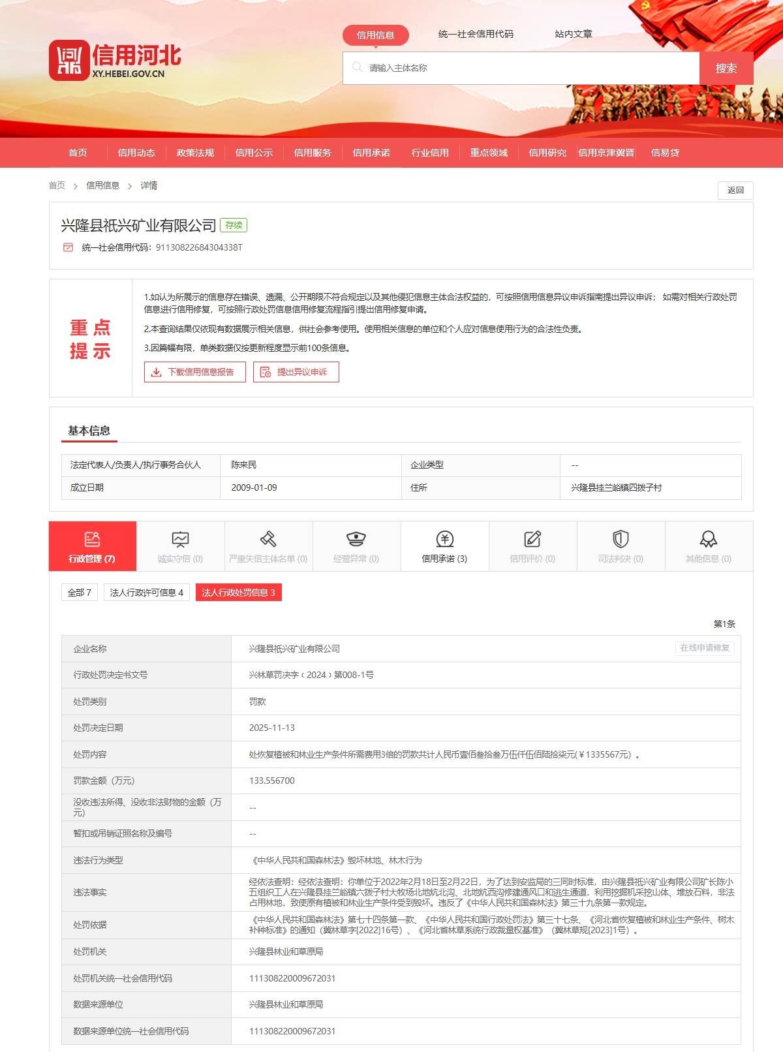
Task: Open 政策法规 in the navigation bar
Action: tap(195, 153)
